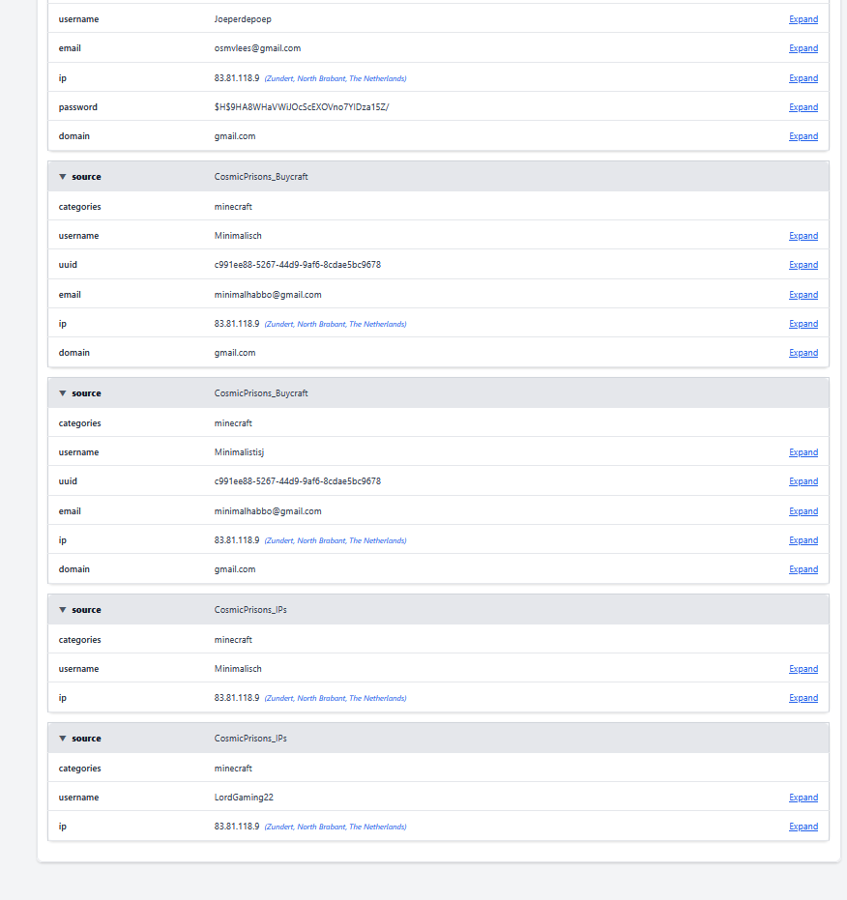The height and width of the screenshot is (900, 847).
Task: Expand the domain row below the password
Action: click(803, 136)
